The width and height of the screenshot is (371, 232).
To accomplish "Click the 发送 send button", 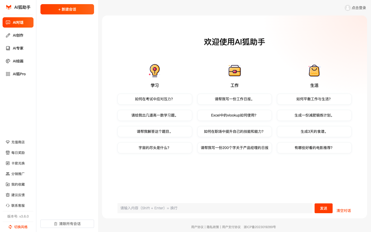I will tap(324, 208).
